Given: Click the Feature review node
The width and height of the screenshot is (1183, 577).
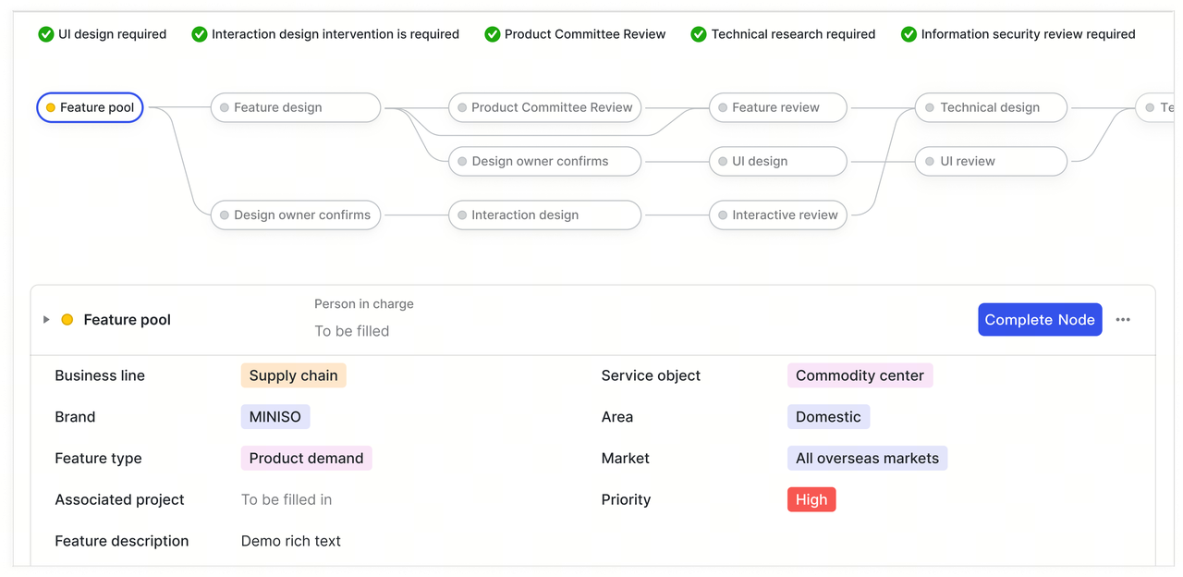Looking at the screenshot, I should [777, 108].
